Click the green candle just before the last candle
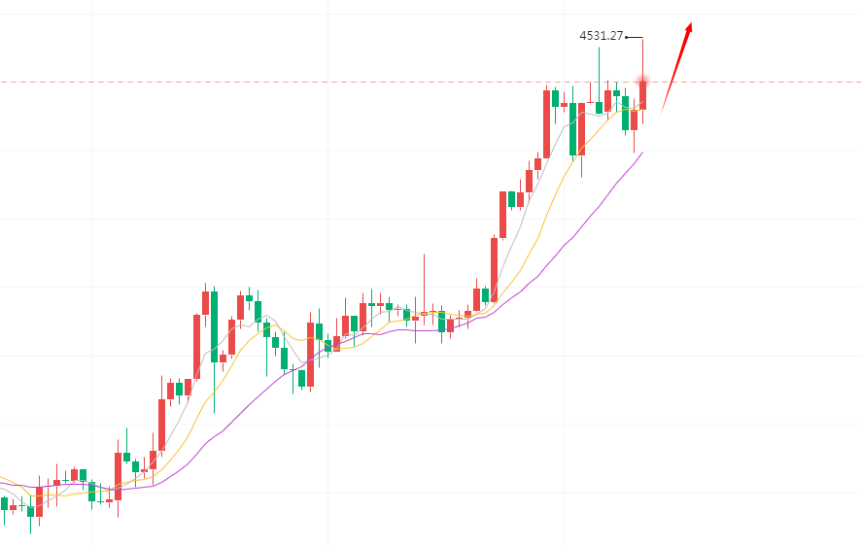The height and width of the screenshot is (546, 861). point(626,113)
